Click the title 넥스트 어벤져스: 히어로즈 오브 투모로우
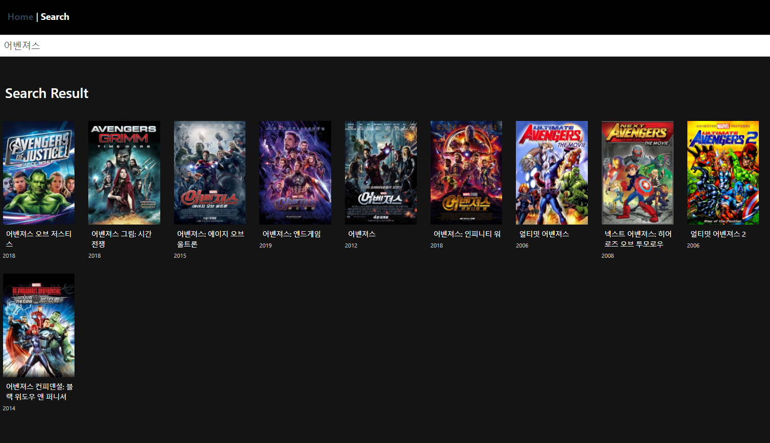770x443 pixels. pyautogui.click(x=638, y=239)
